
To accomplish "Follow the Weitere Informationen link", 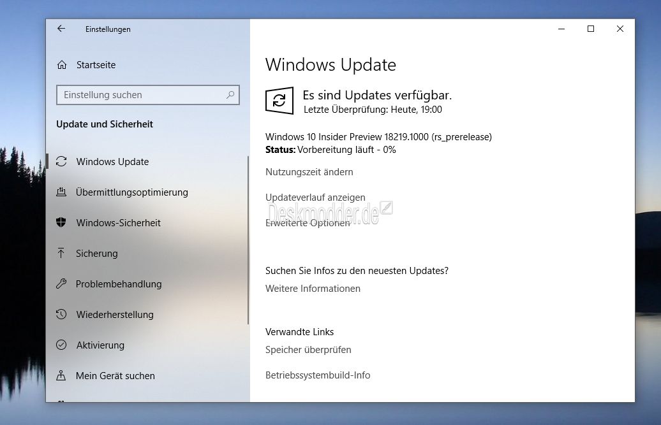I will [313, 289].
